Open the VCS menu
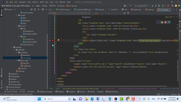 pyautogui.click(x=57, y=2)
